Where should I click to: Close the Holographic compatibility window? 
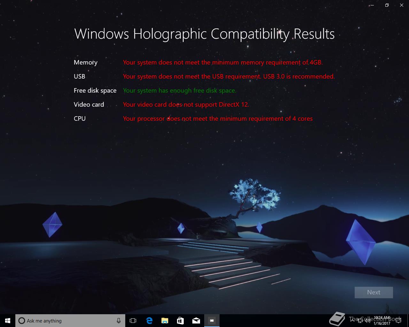(402, 5)
